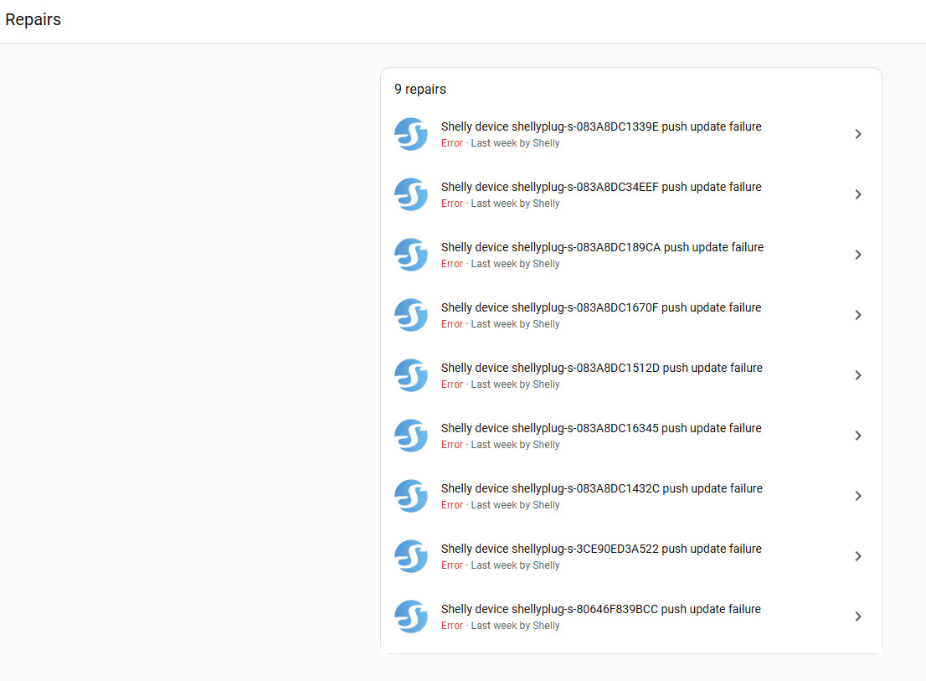
Task: Click Shelly logo for shellyplug-s-083A8DC189CA
Action: point(411,255)
